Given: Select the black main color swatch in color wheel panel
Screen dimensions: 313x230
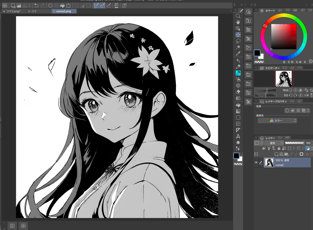Looking at the screenshot, I should pyautogui.click(x=257, y=53).
